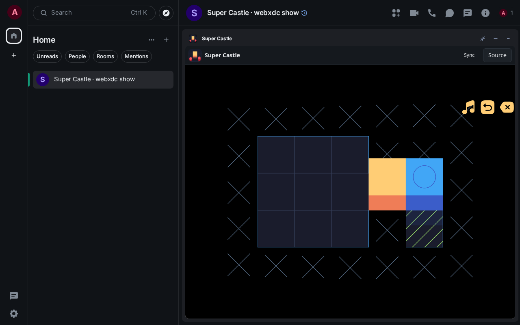Click the Sync button
The width and height of the screenshot is (520, 325).
click(x=469, y=55)
